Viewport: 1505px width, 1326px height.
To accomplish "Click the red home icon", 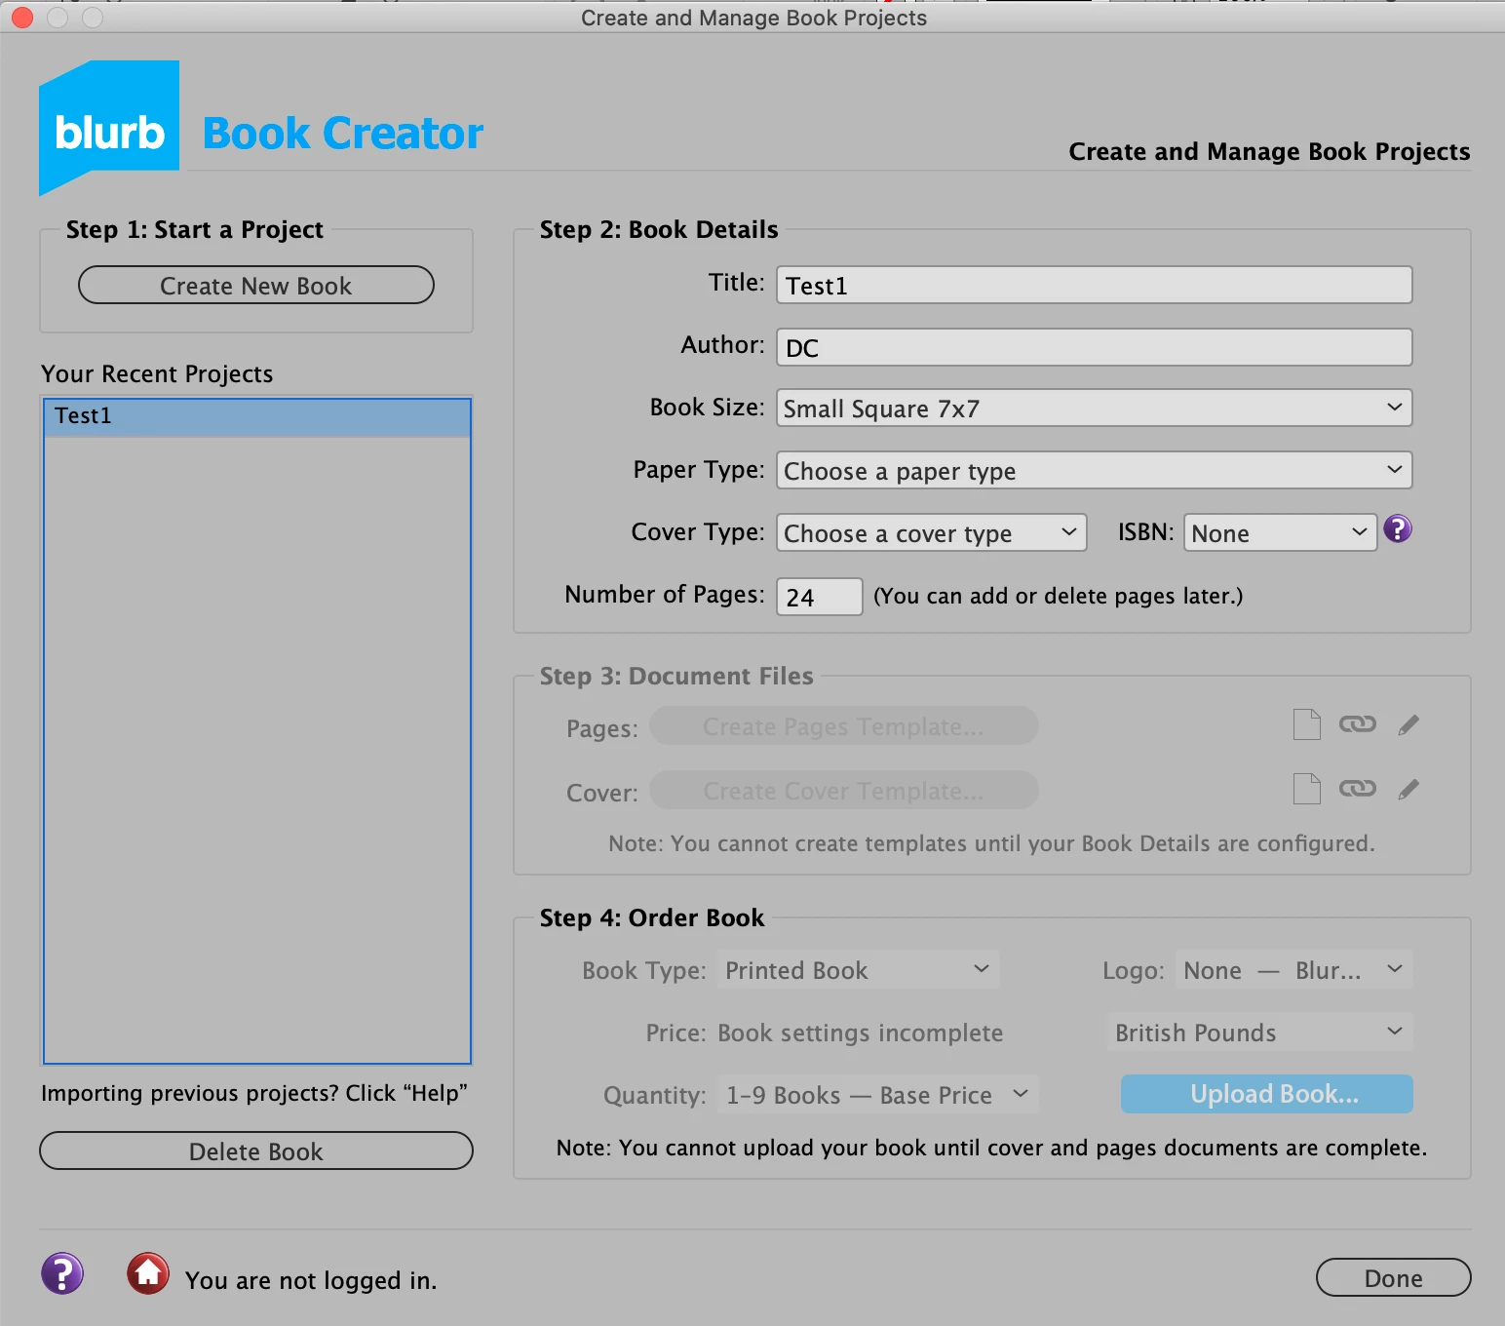I will [x=148, y=1273].
